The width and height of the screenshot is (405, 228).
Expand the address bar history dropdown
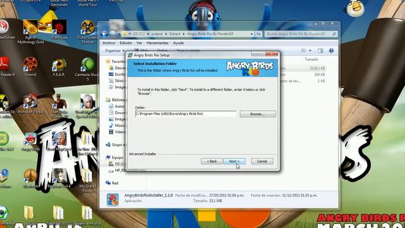(252, 34)
